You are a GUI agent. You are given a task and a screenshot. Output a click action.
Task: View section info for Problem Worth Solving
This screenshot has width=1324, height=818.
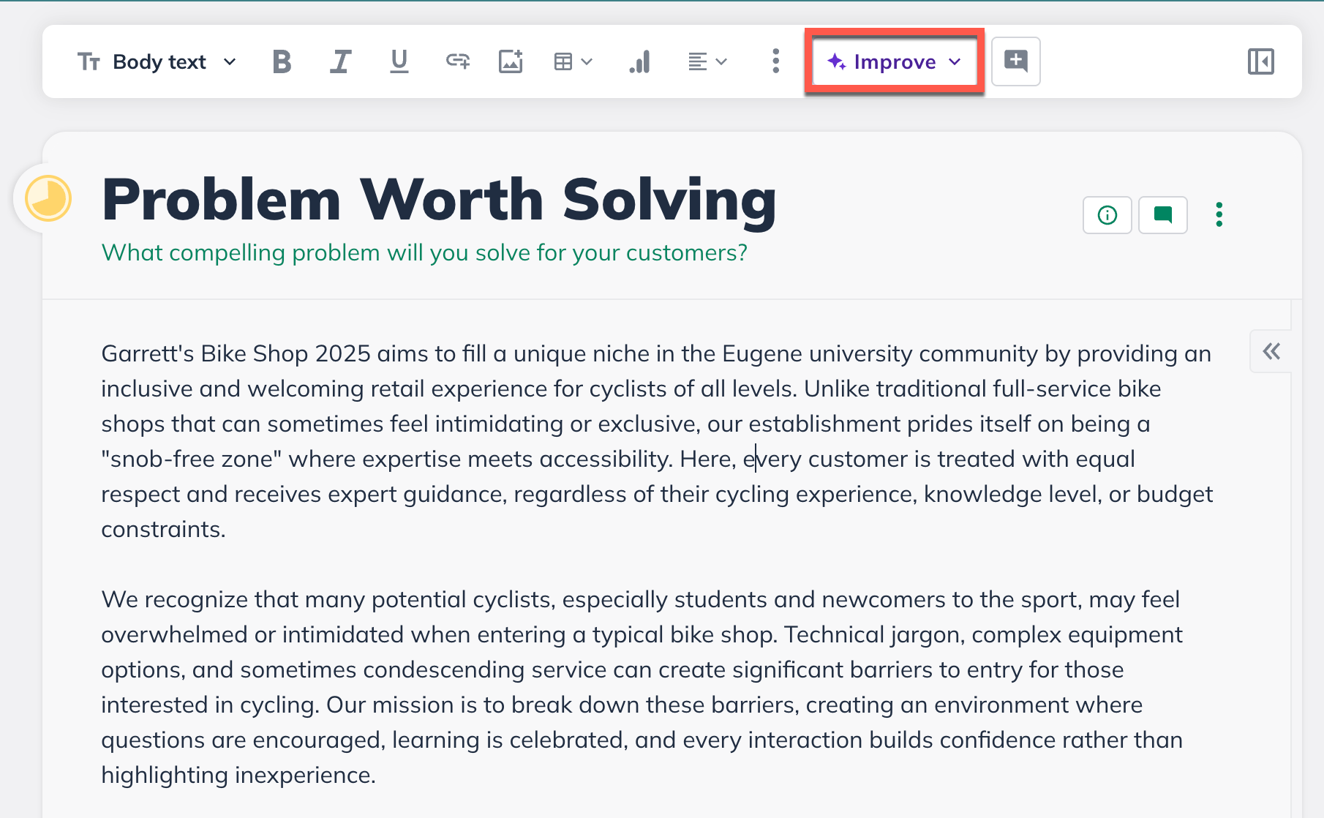[1107, 215]
